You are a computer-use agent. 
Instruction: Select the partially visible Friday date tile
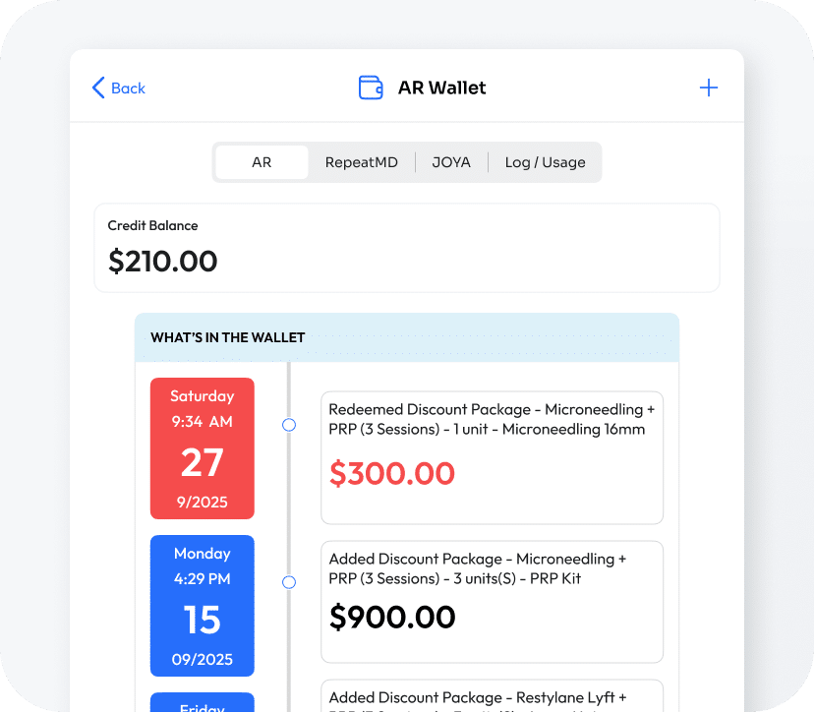(203, 703)
